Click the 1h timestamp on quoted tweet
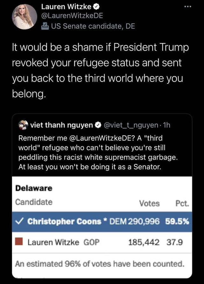204x284 pixels. point(166,125)
